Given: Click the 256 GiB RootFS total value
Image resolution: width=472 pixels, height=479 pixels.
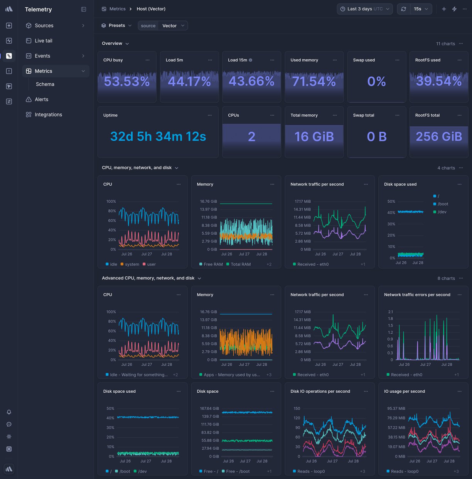Looking at the screenshot, I should pos(439,136).
